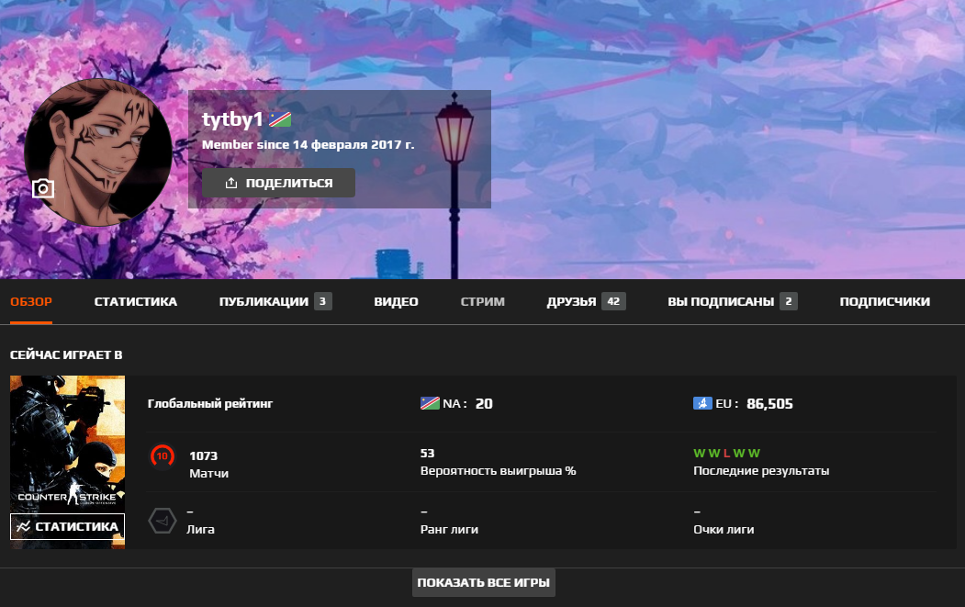Image resolution: width=965 pixels, height=607 pixels.
Task: Click the win rate value 53
Action: pyautogui.click(x=427, y=453)
